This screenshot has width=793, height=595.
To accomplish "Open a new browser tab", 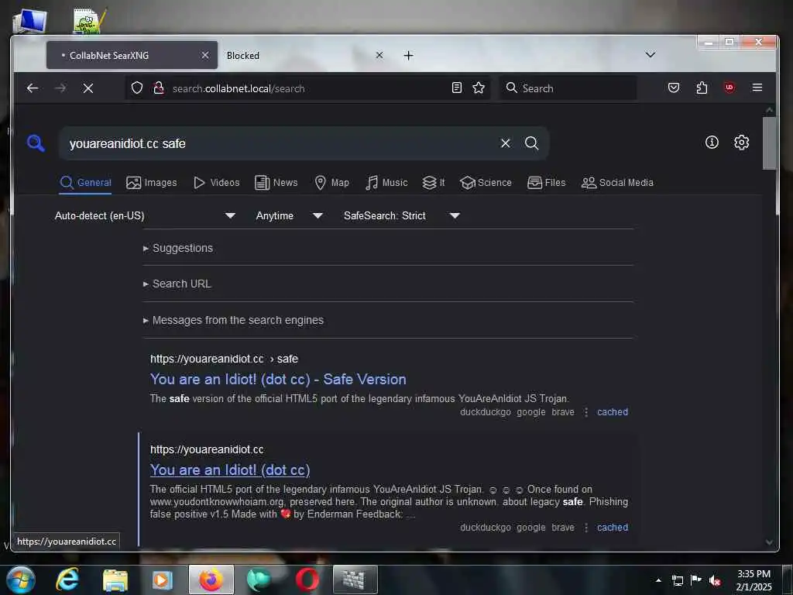I will click(409, 56).
